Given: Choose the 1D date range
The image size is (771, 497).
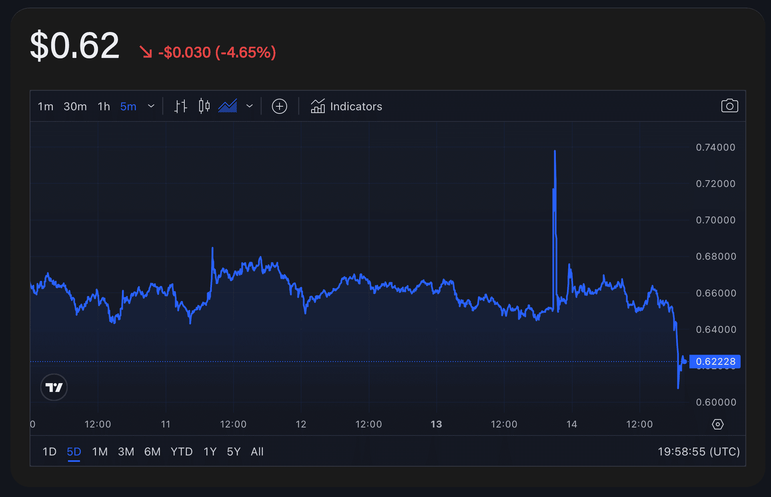Looking at the screenshot, I should coord(50,452).
